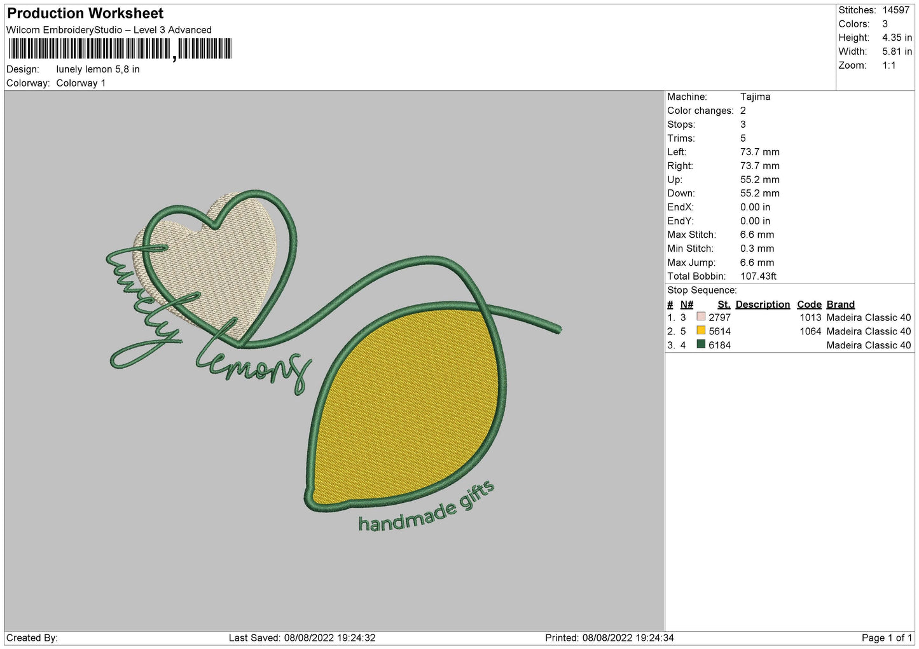Click 'Wilcom EmbroideryStudio – Level 3 Advanced' text
The image size is (919, 649).
coord(109,30)
